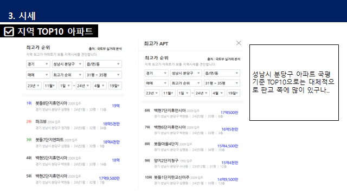
Task: Click the 18억5천만 price for 파크뷰
Action: point(111,124)
